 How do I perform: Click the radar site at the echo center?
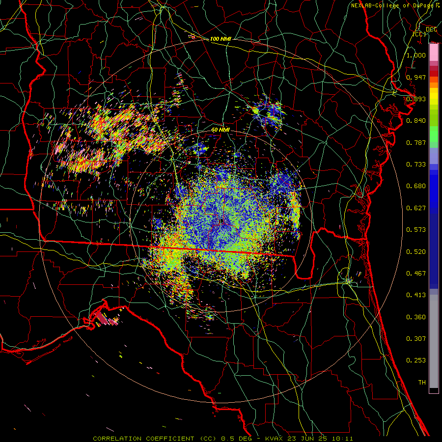[x=221, y=221]
